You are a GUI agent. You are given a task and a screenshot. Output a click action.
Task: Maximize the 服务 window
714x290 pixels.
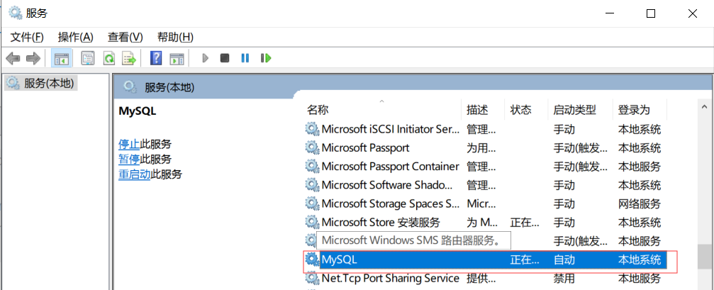(651, 13)
